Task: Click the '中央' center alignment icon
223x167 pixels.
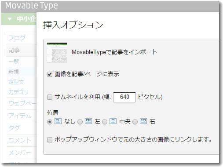Action: tap(113, 121)
